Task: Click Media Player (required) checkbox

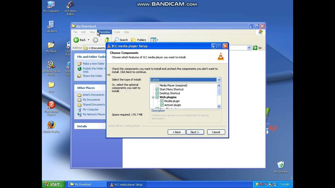Action: tap(157, 85)
